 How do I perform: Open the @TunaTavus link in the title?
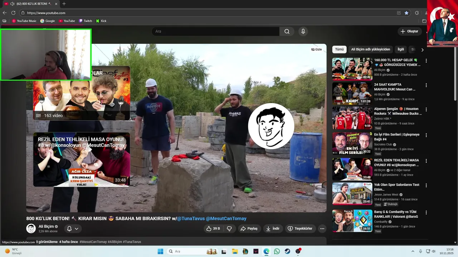click(x=191, y=218)
